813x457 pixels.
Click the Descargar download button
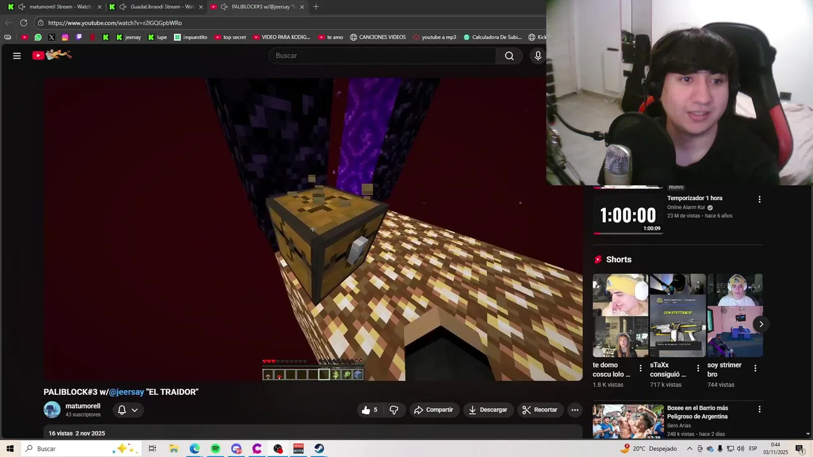click(488, 410)
